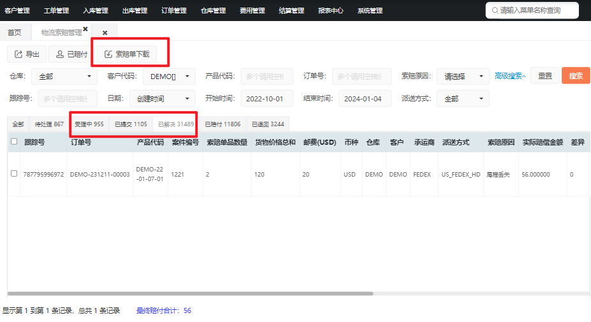Open the 工单管理 menu
Image resolution: width=591 pixels, height=322 pixels.
(56, 11)
